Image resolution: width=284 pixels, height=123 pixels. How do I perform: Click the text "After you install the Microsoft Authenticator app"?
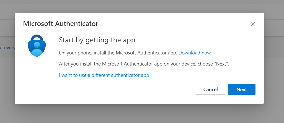click(x=110, y=64)
